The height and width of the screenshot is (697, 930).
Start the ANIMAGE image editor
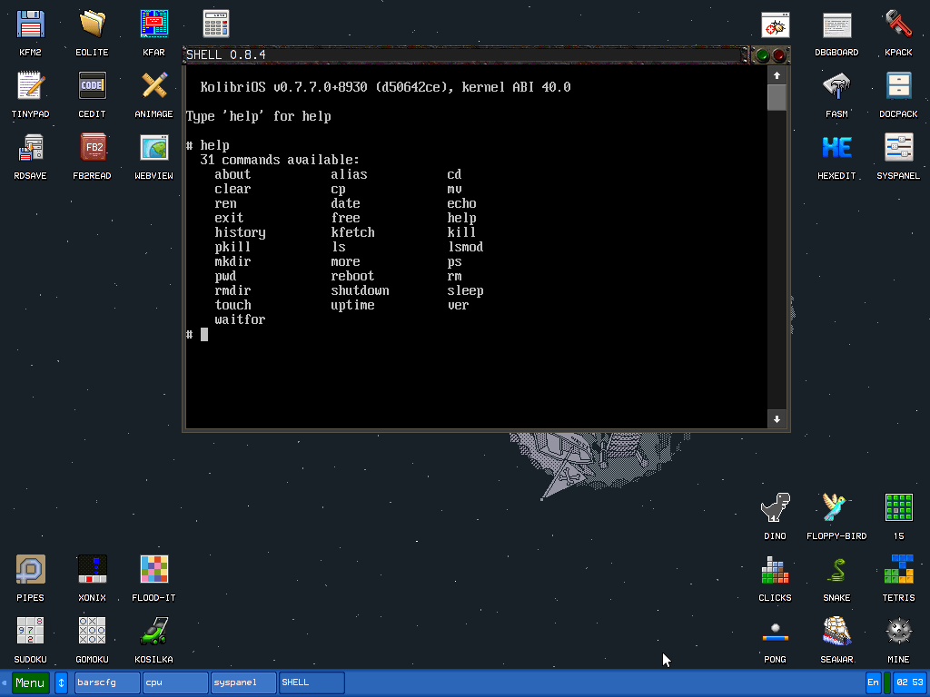(153, 83)
